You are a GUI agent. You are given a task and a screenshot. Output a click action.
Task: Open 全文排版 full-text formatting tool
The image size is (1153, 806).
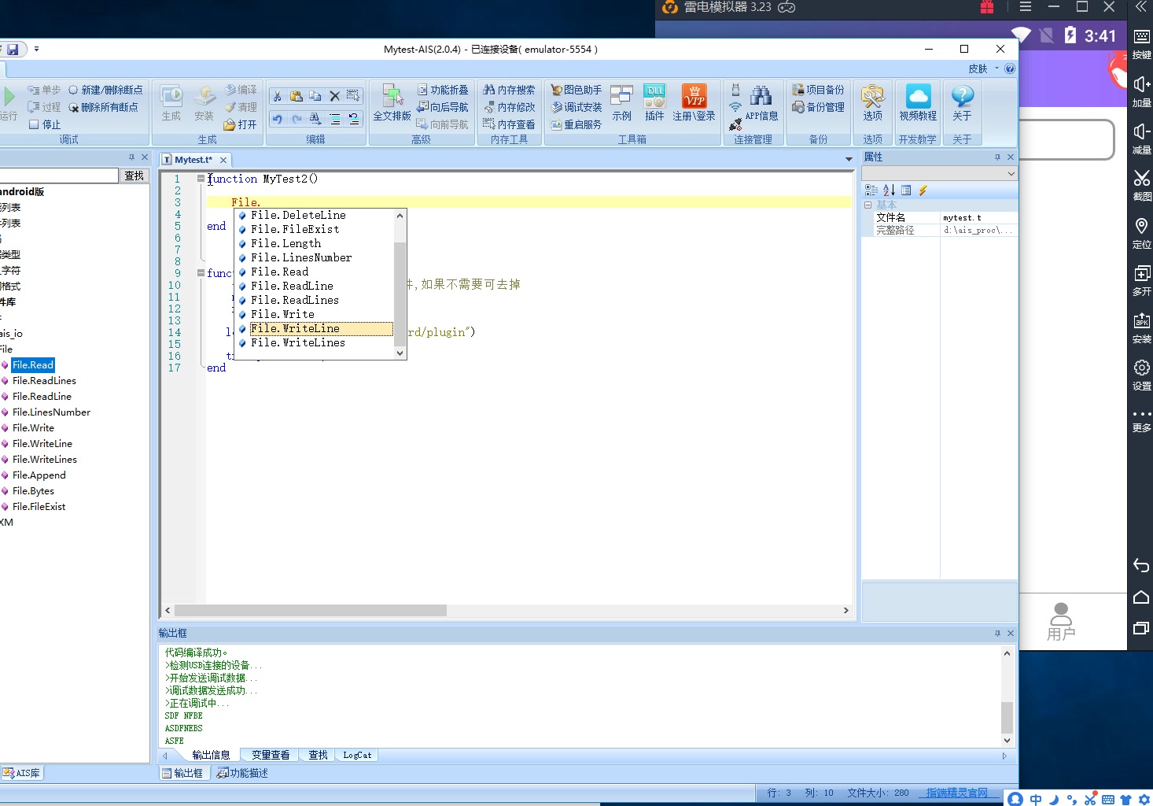coord(392,103)
